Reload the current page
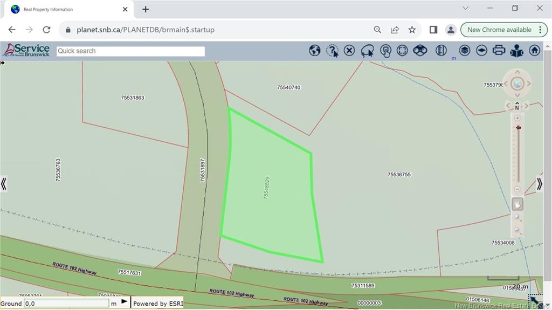 (46, 30)
